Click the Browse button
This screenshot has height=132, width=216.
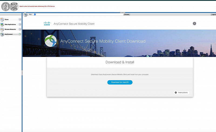127,14
